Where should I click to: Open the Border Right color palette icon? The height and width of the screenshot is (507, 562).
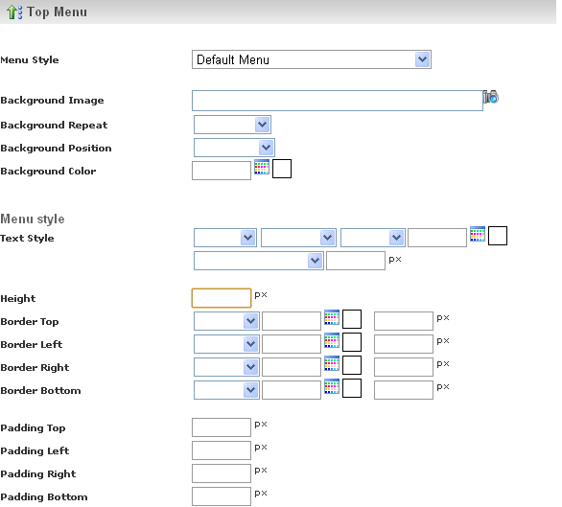tap(332, 363)
